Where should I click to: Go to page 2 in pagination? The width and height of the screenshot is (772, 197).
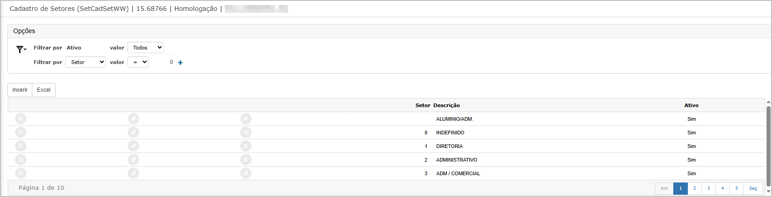coord(695,188)
